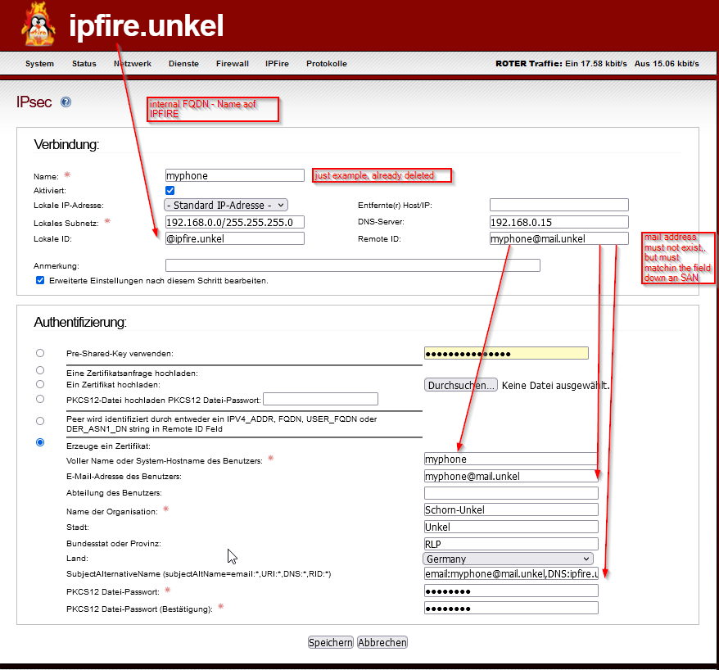
Task: Open the IPFire menu
Action: click(277, 64)
